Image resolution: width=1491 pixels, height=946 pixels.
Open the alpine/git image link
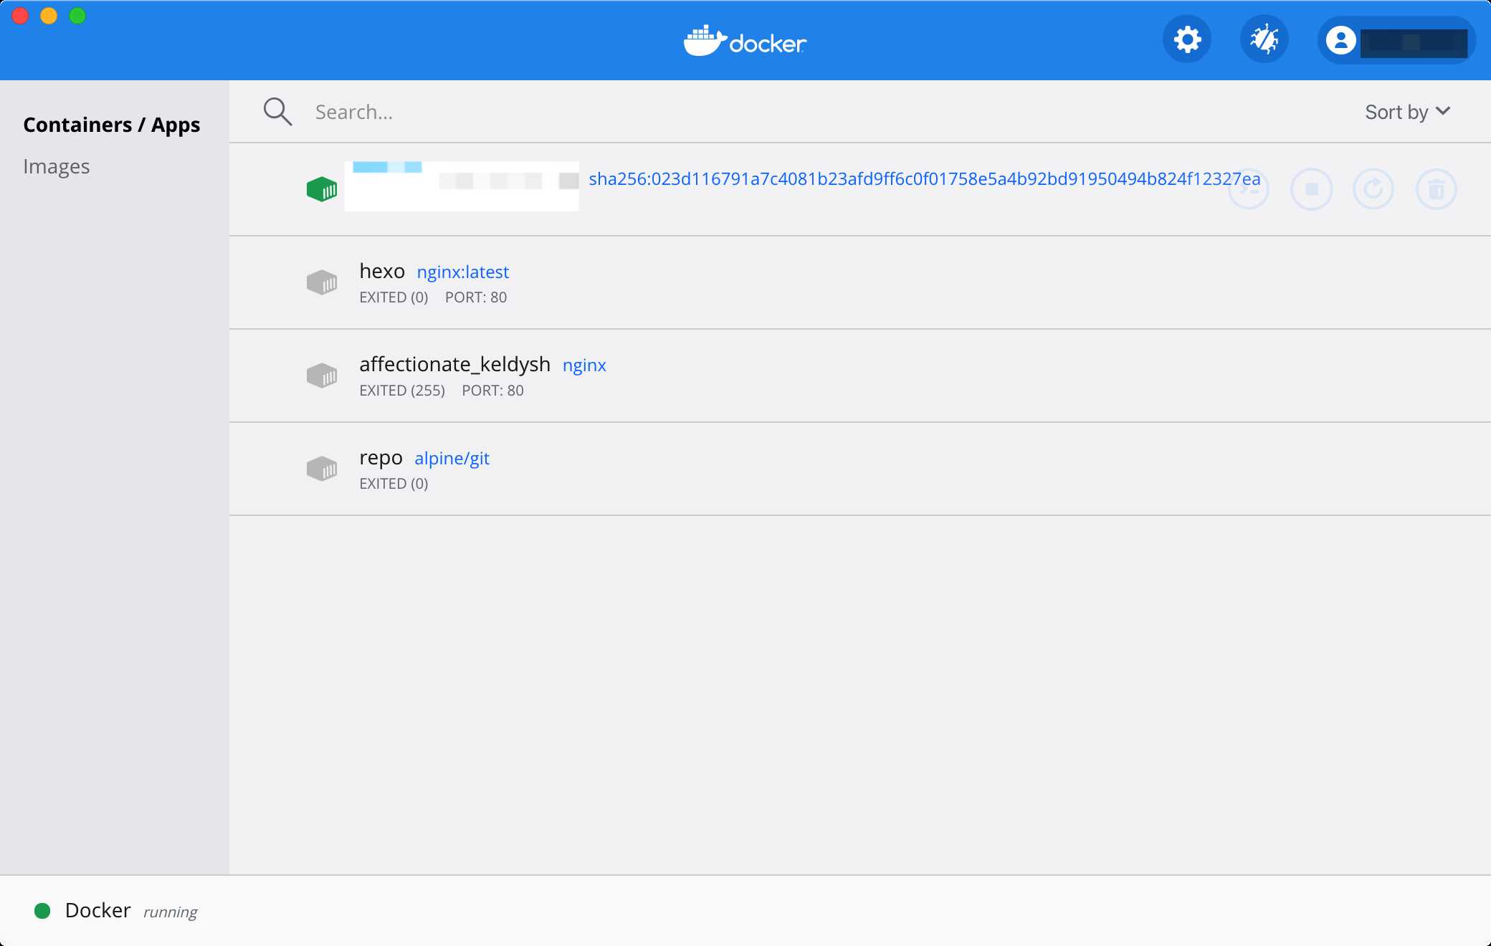pos(452,459)
